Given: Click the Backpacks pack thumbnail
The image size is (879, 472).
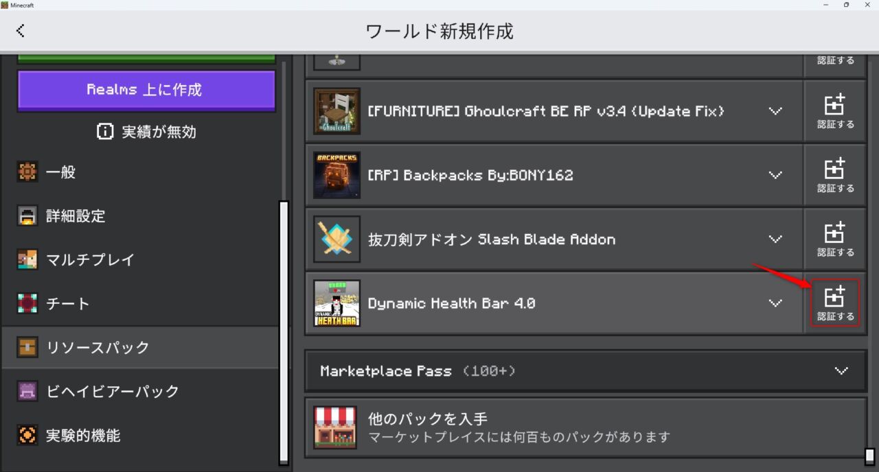Looking at the screenshot, I should tap(336, 175).
